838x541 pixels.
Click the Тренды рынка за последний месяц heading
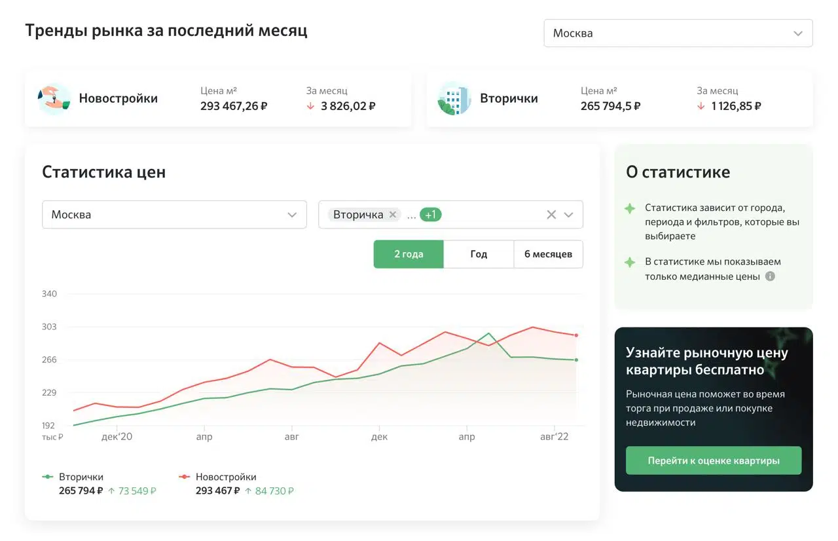(x=166, y=31)
